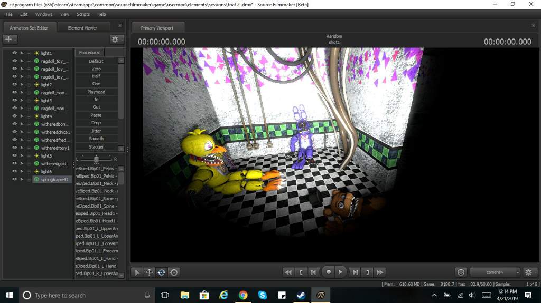Viewport: 541px width, 303px height.
Task: Toggle visibility eye for light6
Action: coord(14,171)
